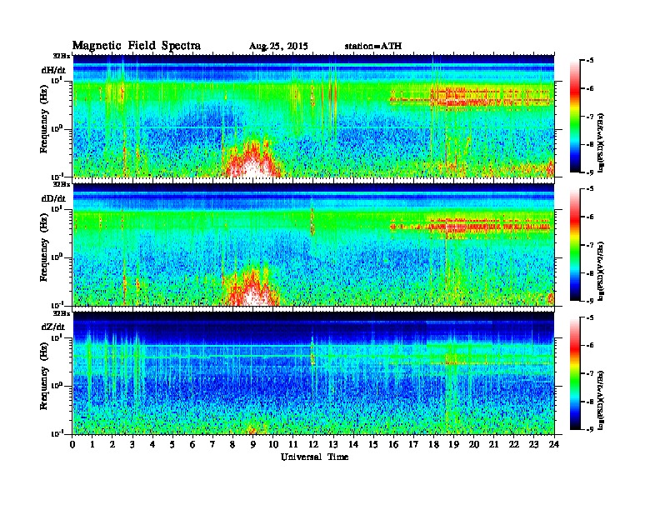Select the dZ/dt panel label
Image resolution: width=660 pixels, height=510 pixels.
pyautogui.click(x=53, y=327)
